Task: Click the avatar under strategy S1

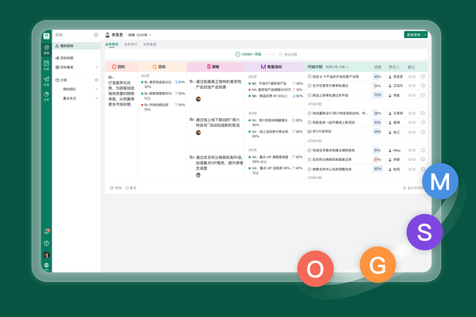Action: pyautogui.click(x=198, y=99)
